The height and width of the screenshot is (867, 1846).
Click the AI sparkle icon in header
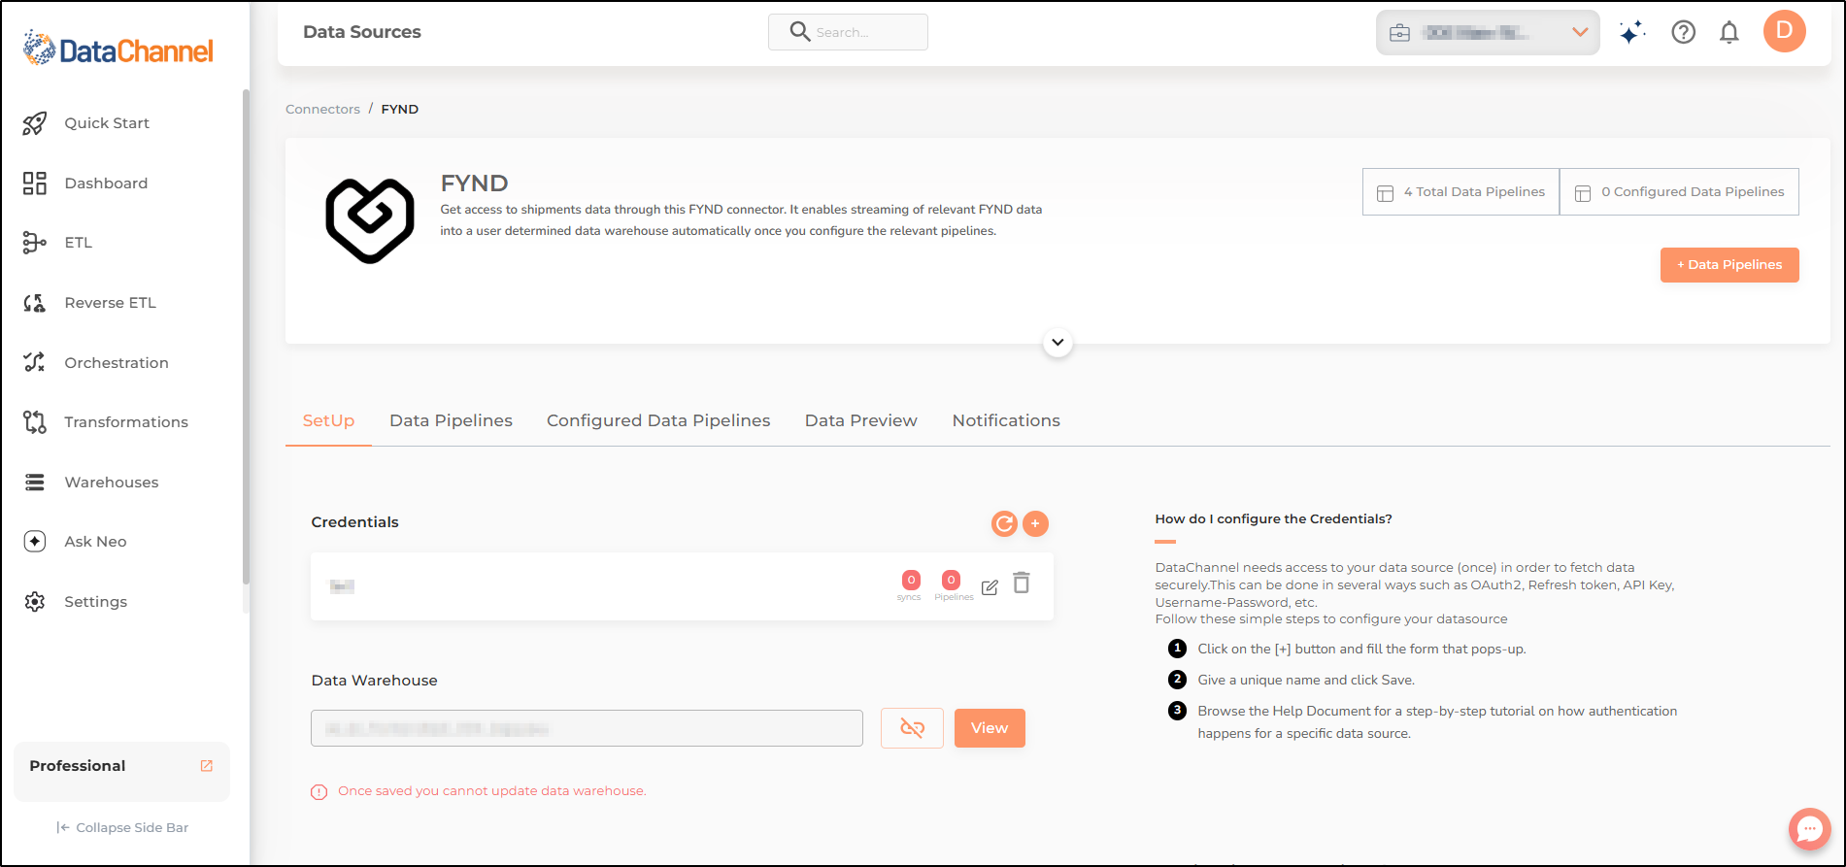coord(1632,33)
